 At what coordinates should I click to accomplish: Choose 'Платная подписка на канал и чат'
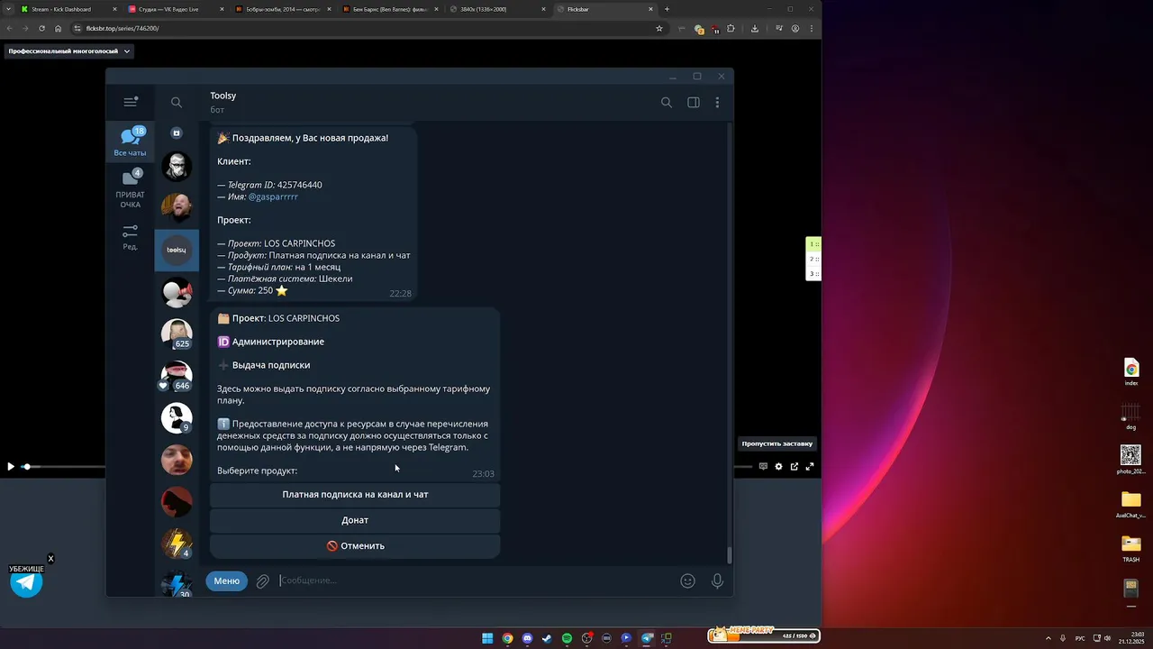pos(355,494)
